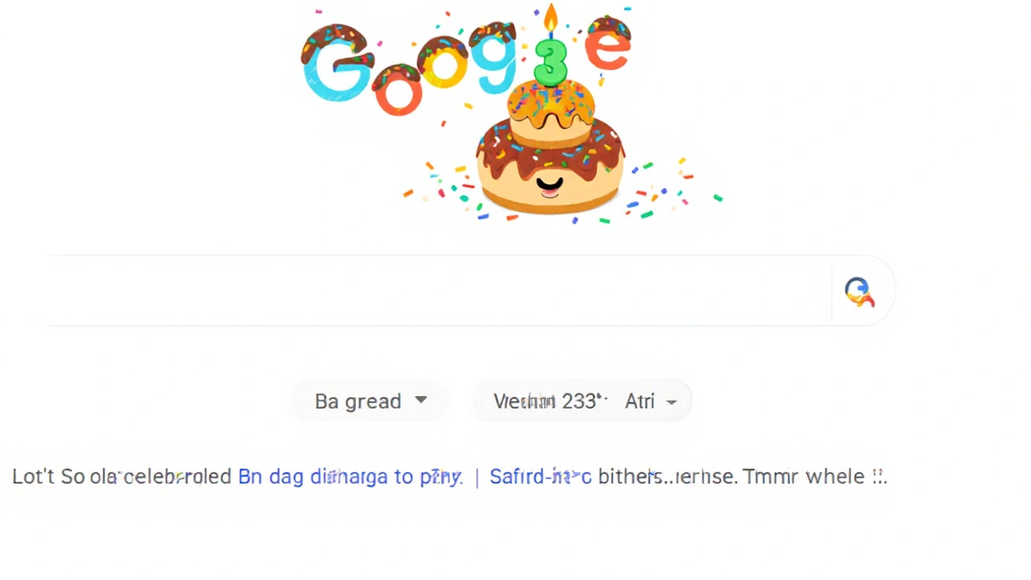Screen dimensions: 1031x580
Task: Open the "Safird-hac" link
Action: tap(540, 476)
